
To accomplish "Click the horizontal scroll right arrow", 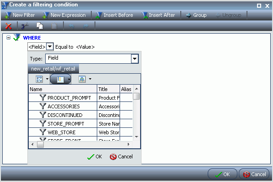I will 128,144.
